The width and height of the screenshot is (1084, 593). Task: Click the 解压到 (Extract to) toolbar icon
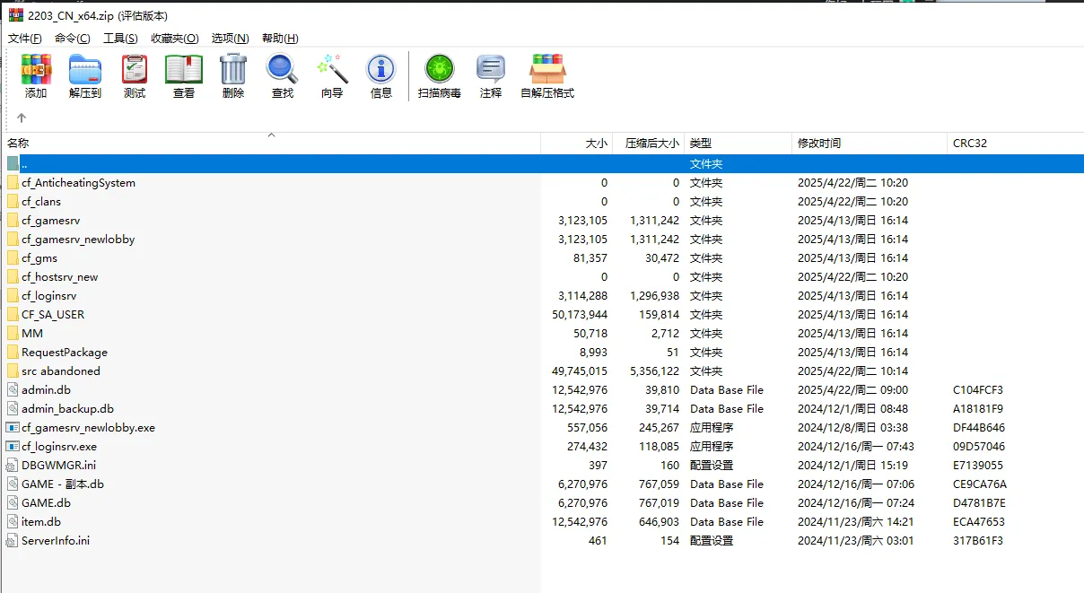coord(85,69)
